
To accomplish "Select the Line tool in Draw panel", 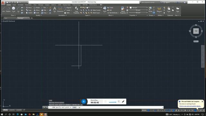I will click(4, 9).
